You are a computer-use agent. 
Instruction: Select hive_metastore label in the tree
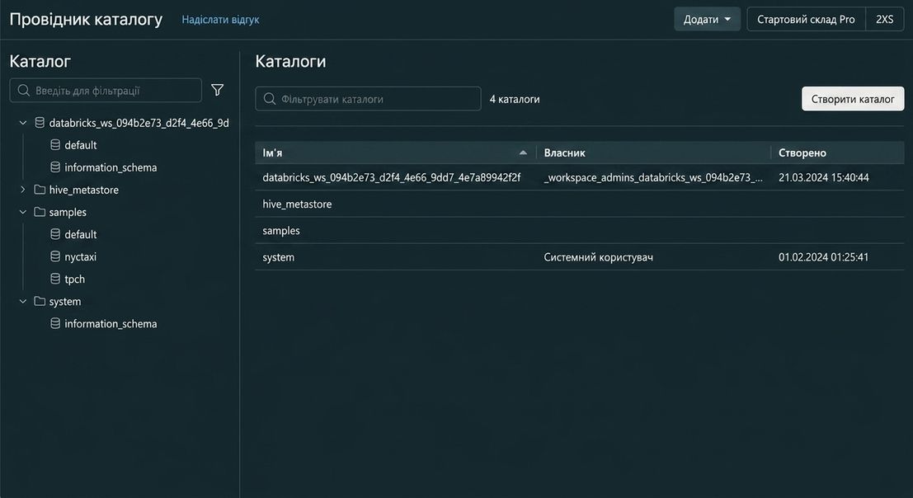[x=84, y=190]
